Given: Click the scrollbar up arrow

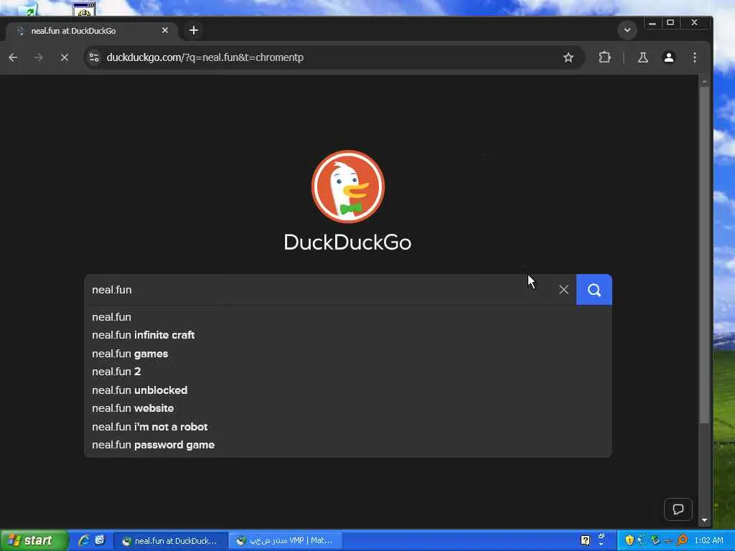Looking at the screenshot, I should pyautogui.click(x=704, y=82).
